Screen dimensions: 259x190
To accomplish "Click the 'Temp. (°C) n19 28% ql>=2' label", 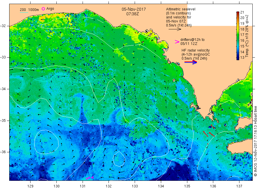I will pos(247,36).
